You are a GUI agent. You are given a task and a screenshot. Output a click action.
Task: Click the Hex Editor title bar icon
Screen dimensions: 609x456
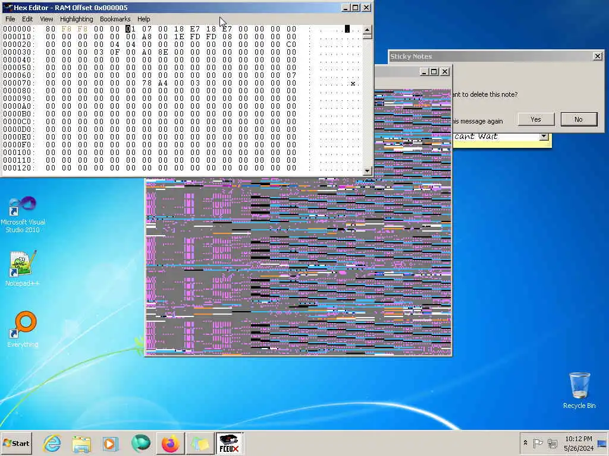[x=7, y=7]
